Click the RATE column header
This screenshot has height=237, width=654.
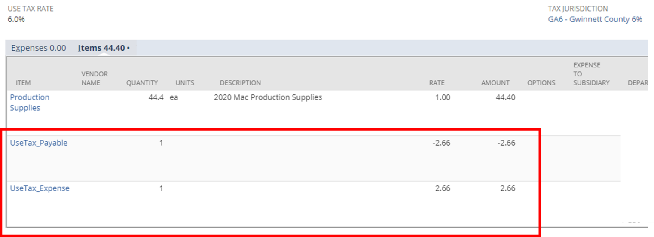pyautogui.click(x=437, y=83)
